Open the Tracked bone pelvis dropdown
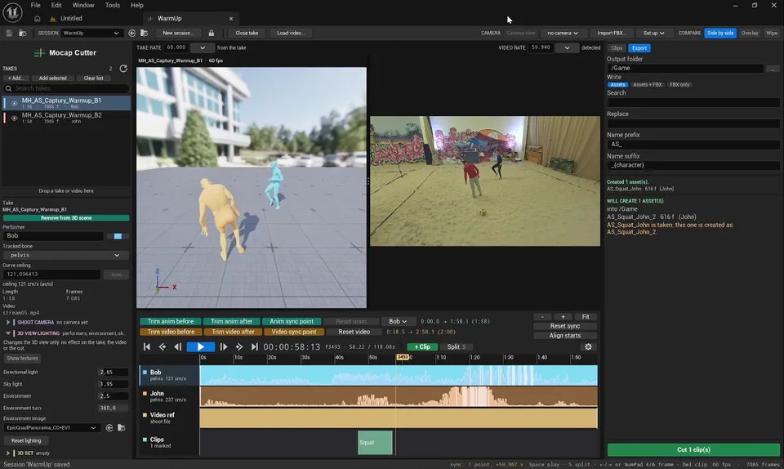The height and width of the screenshot is (469, 784). coord(65,255)
